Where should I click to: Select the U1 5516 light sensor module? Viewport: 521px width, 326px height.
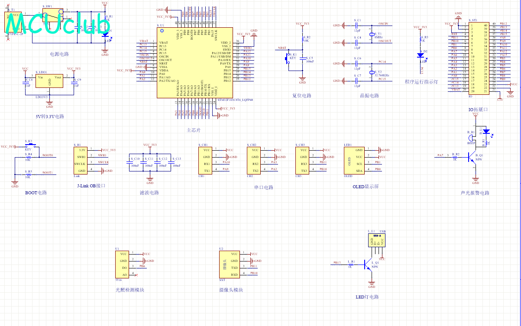[123, 264]
